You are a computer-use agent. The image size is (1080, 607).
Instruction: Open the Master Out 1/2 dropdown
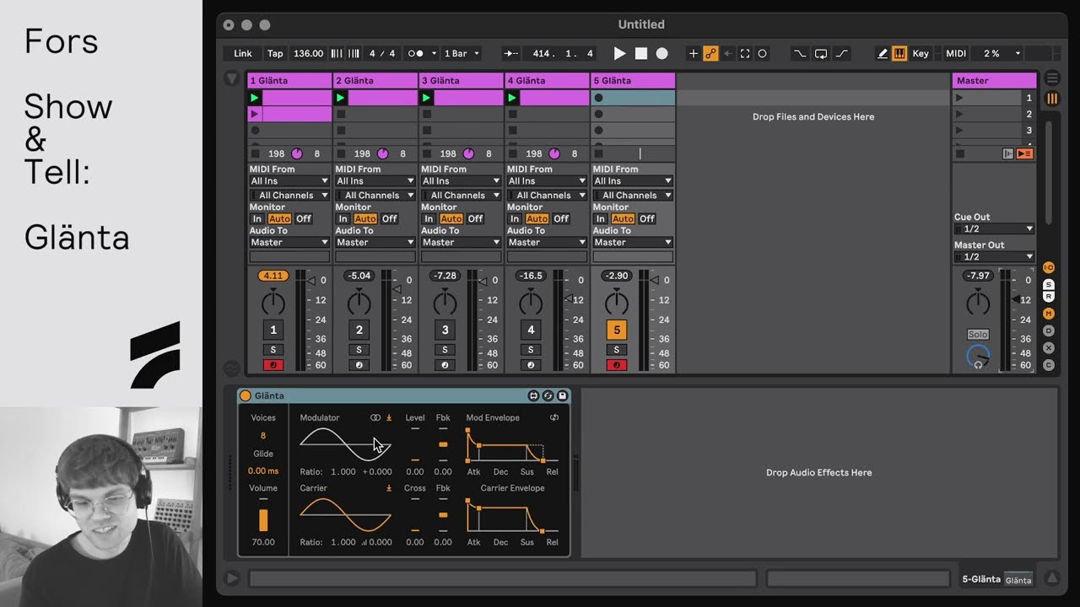click(994, 257)
